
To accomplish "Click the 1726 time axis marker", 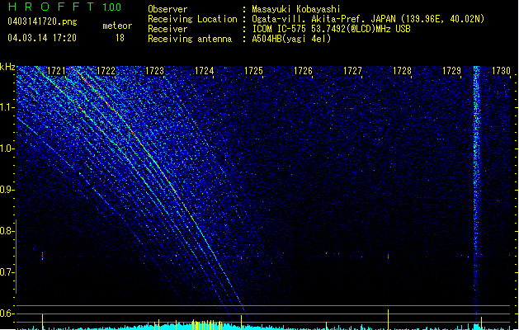I will [303, 71].
